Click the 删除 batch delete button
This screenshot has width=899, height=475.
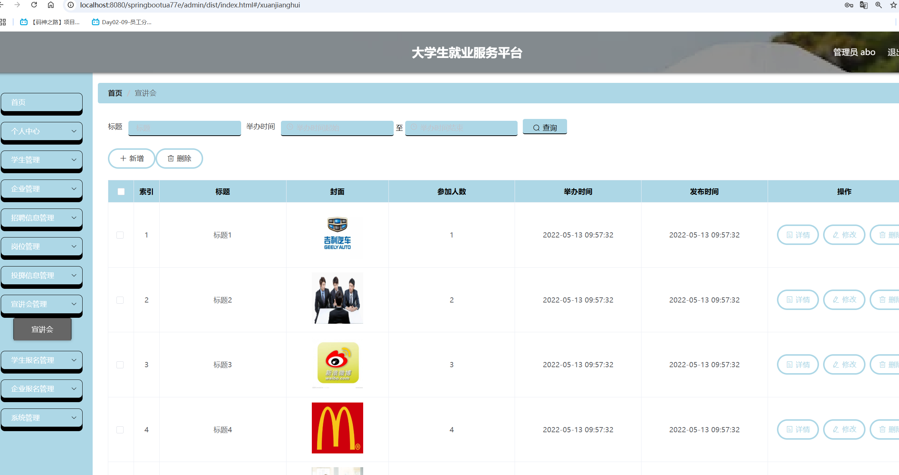179,158
